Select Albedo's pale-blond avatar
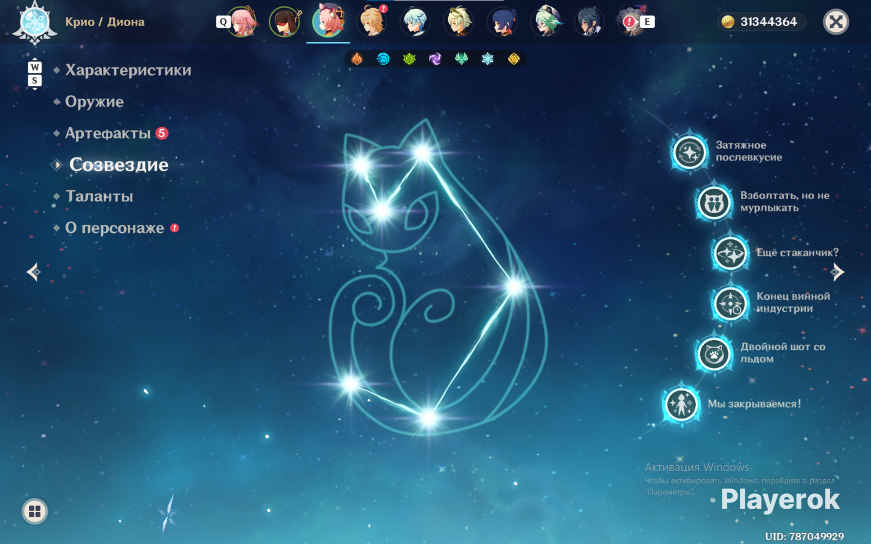Image resolution: width=871 pixels, height=544 pixels. 459,22
